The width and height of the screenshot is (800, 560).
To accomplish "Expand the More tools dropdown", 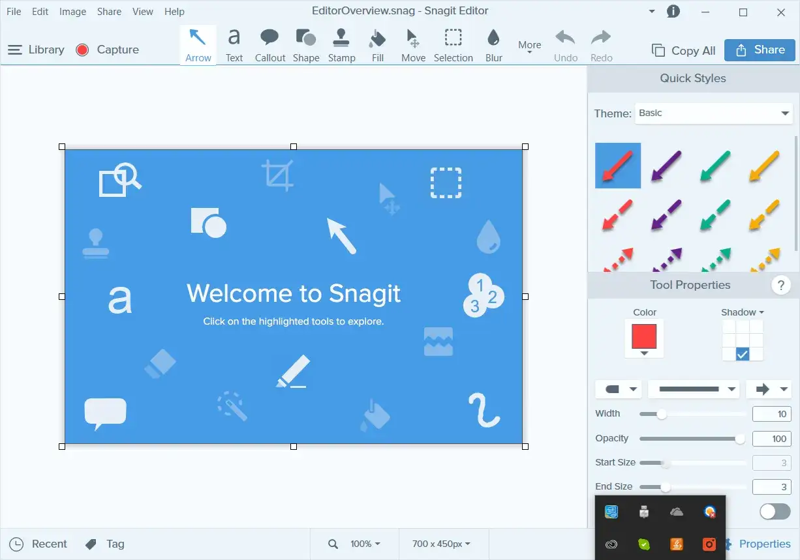I will [529, 44].
